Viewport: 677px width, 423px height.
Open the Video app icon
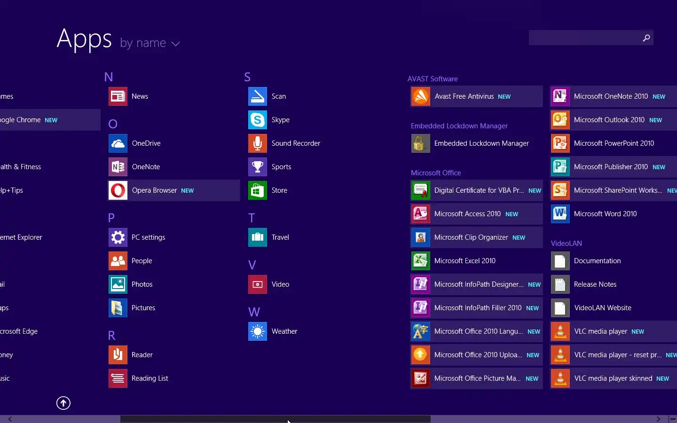click(x=258, y=284)
